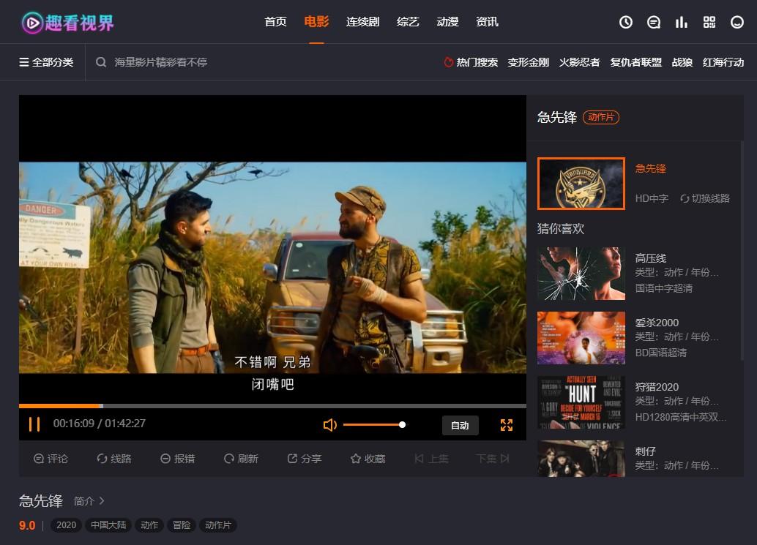Add the movie to favorites 收藏
This screenshot has width=757, height=545.
(368, 459)
